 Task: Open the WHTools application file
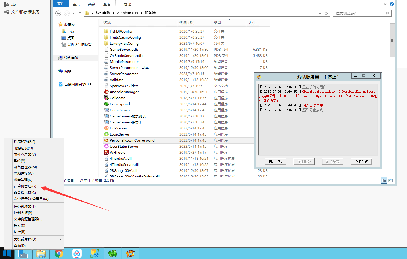(x=117, y=152)
